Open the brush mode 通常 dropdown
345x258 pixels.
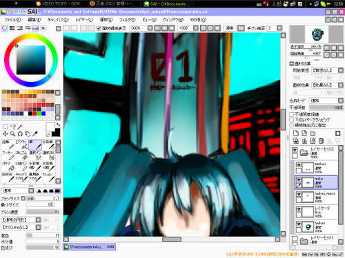coord(31,191)
